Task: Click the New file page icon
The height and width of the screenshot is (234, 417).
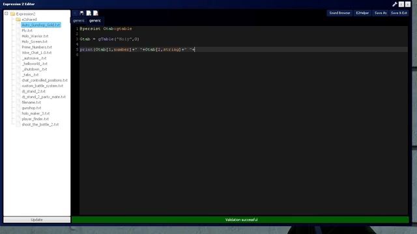Action: pyautogui.click(x=89, y=13)
